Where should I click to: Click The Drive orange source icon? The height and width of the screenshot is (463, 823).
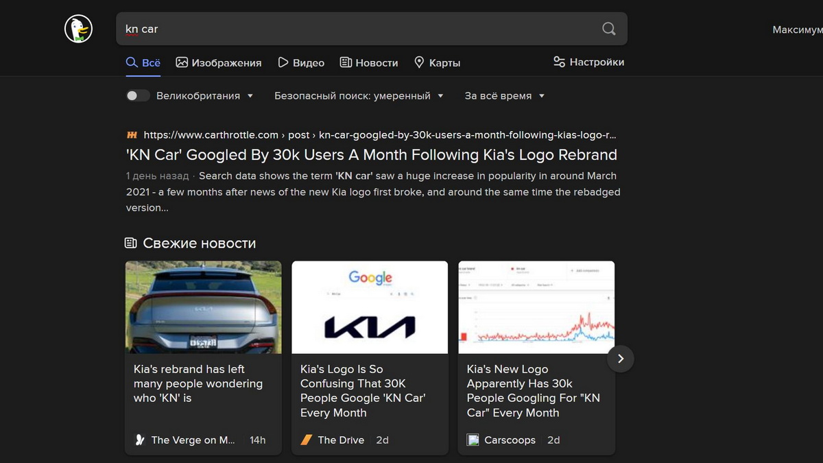coord(307,440)
